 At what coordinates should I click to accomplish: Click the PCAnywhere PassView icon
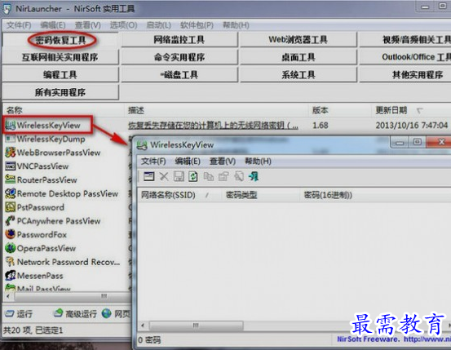click(x=10, y=221)
